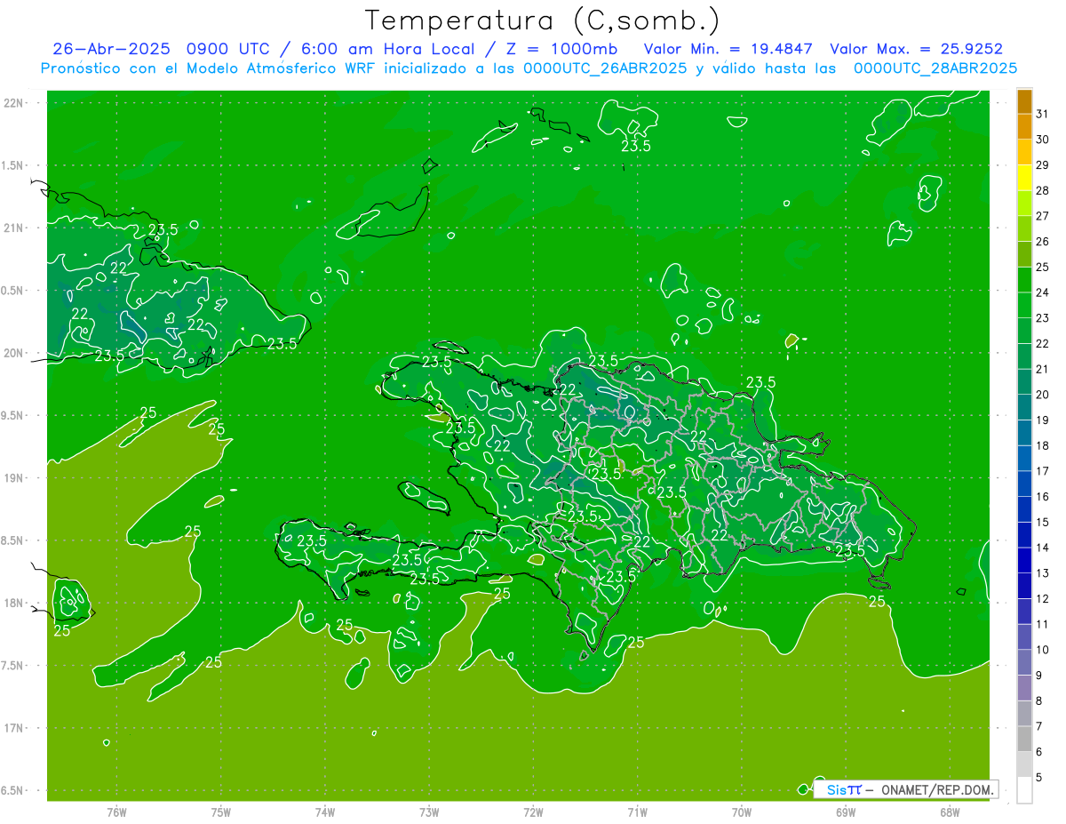
Task: Click the color bar value '28'
Action: pyautogui.click(x=1043, y=190)
